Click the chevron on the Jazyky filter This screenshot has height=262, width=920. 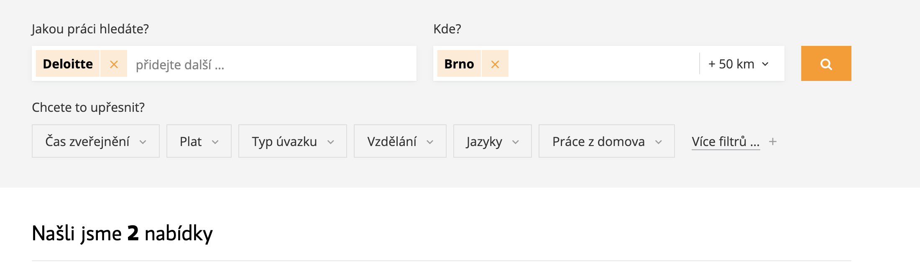tap(516, 142)
